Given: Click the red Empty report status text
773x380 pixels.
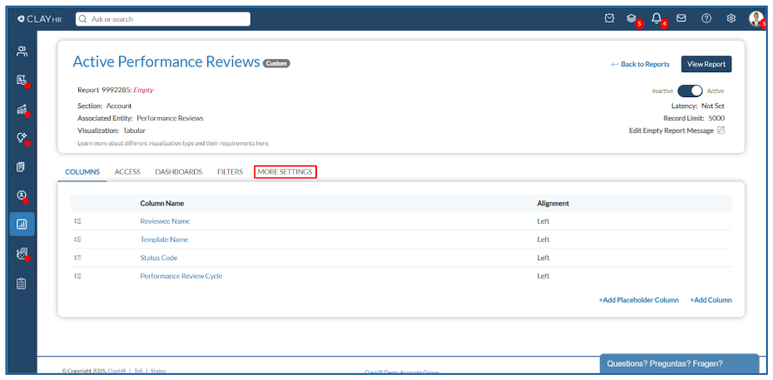Looking at the screenshot, I should 143,90.
